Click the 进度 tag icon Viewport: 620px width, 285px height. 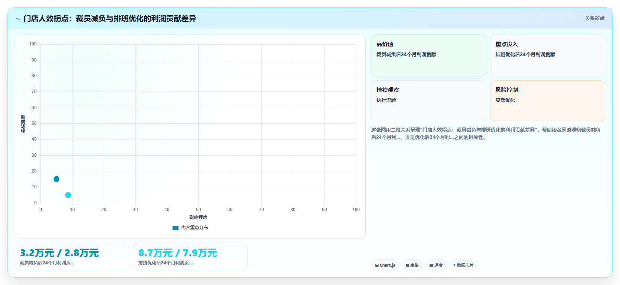pos(431,265)
